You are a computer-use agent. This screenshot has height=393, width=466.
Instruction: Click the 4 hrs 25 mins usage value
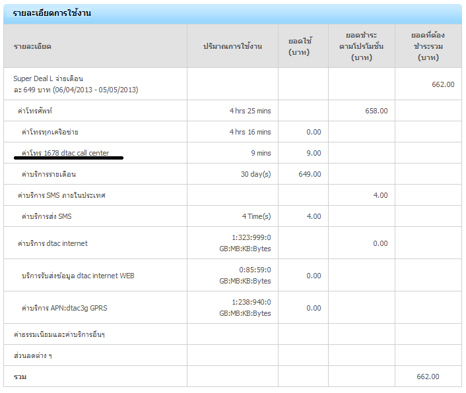[x=250, y=111]
